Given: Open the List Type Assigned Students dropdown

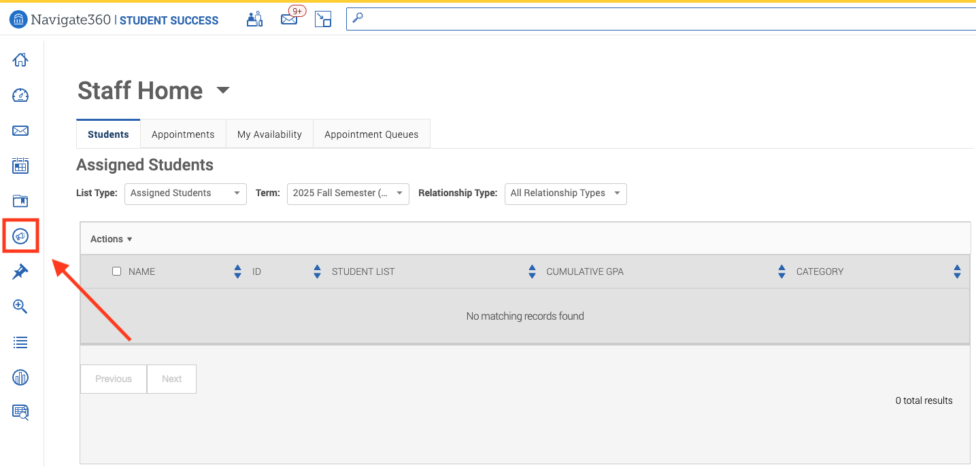Looking at the screenshot, I should pyautogui.click(x=186, y=193).
